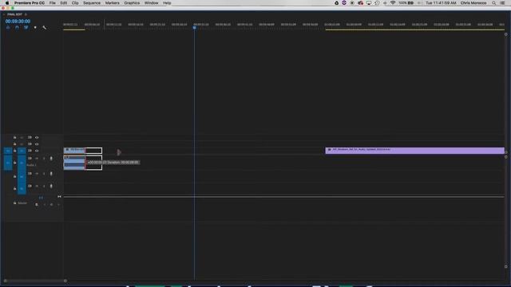Image resolution: width=511 pixels, height=287 pixels.
Task: Toggle sync lock on audio track A3
Action: pyautogui.click(x=30, y=186)
